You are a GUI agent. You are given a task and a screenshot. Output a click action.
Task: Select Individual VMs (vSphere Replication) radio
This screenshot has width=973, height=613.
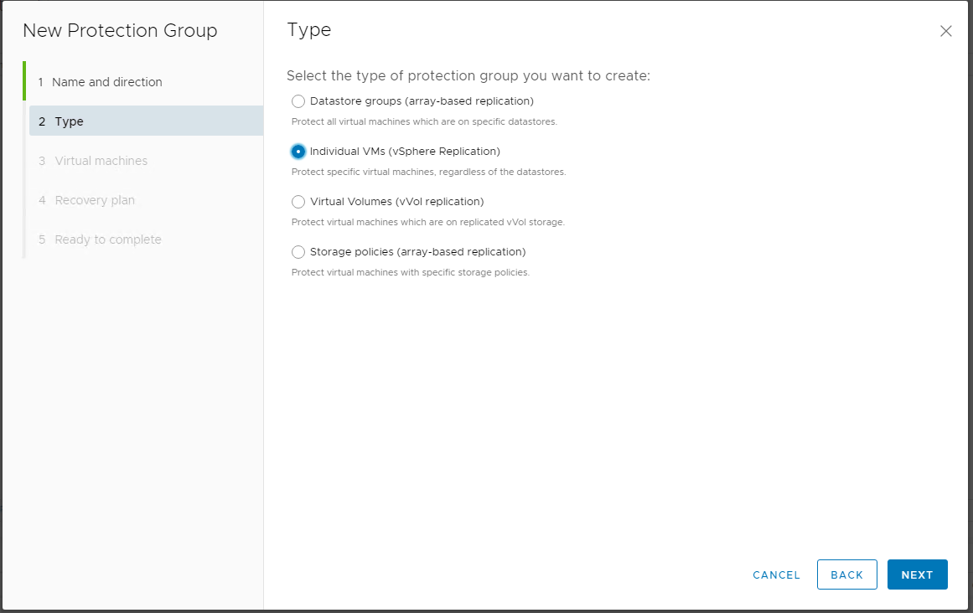pyautogui.click(x=298, y=152)
